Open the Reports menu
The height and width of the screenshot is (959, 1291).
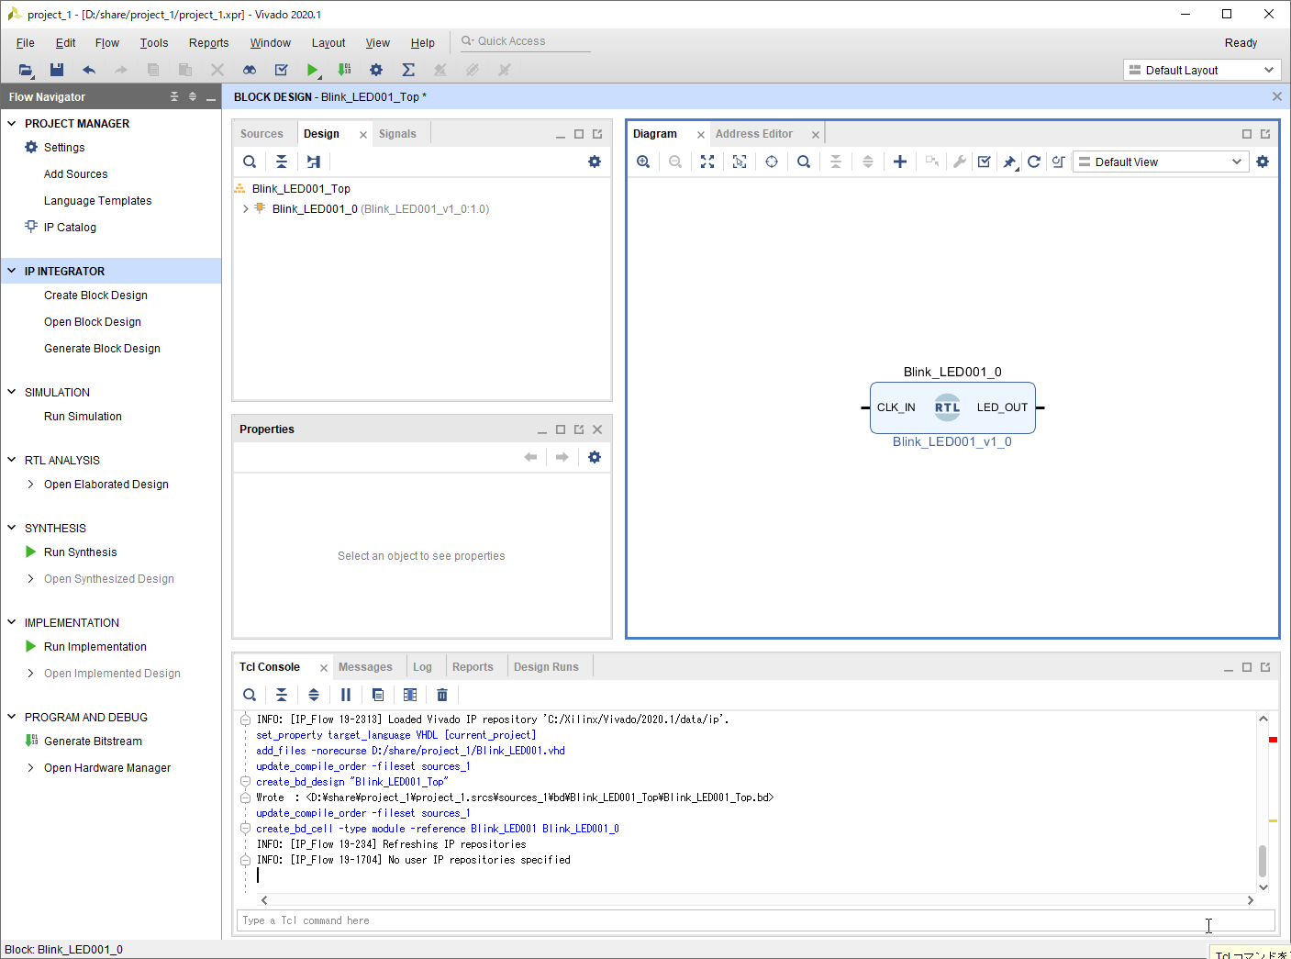[208, 43]
